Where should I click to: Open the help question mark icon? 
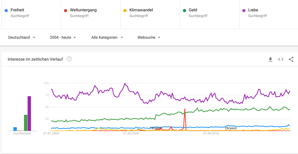[69, 59]
